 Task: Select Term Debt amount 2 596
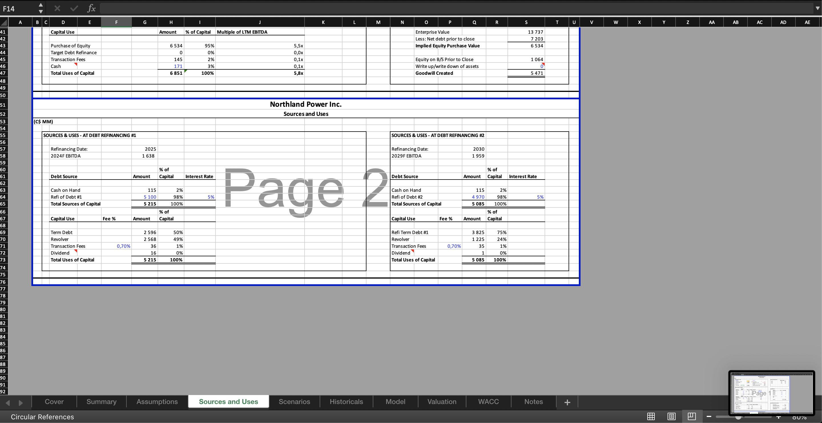pyautogui.click(x=150, y=232)
